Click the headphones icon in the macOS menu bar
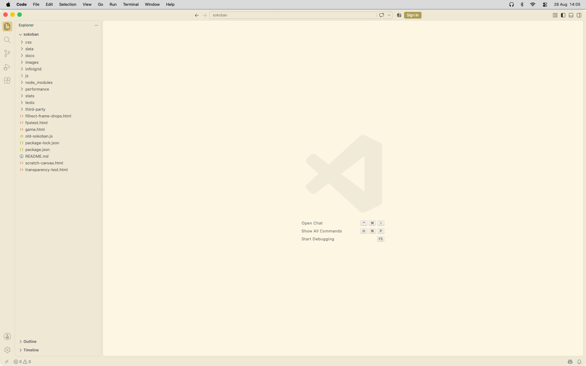 pos(511,4)
